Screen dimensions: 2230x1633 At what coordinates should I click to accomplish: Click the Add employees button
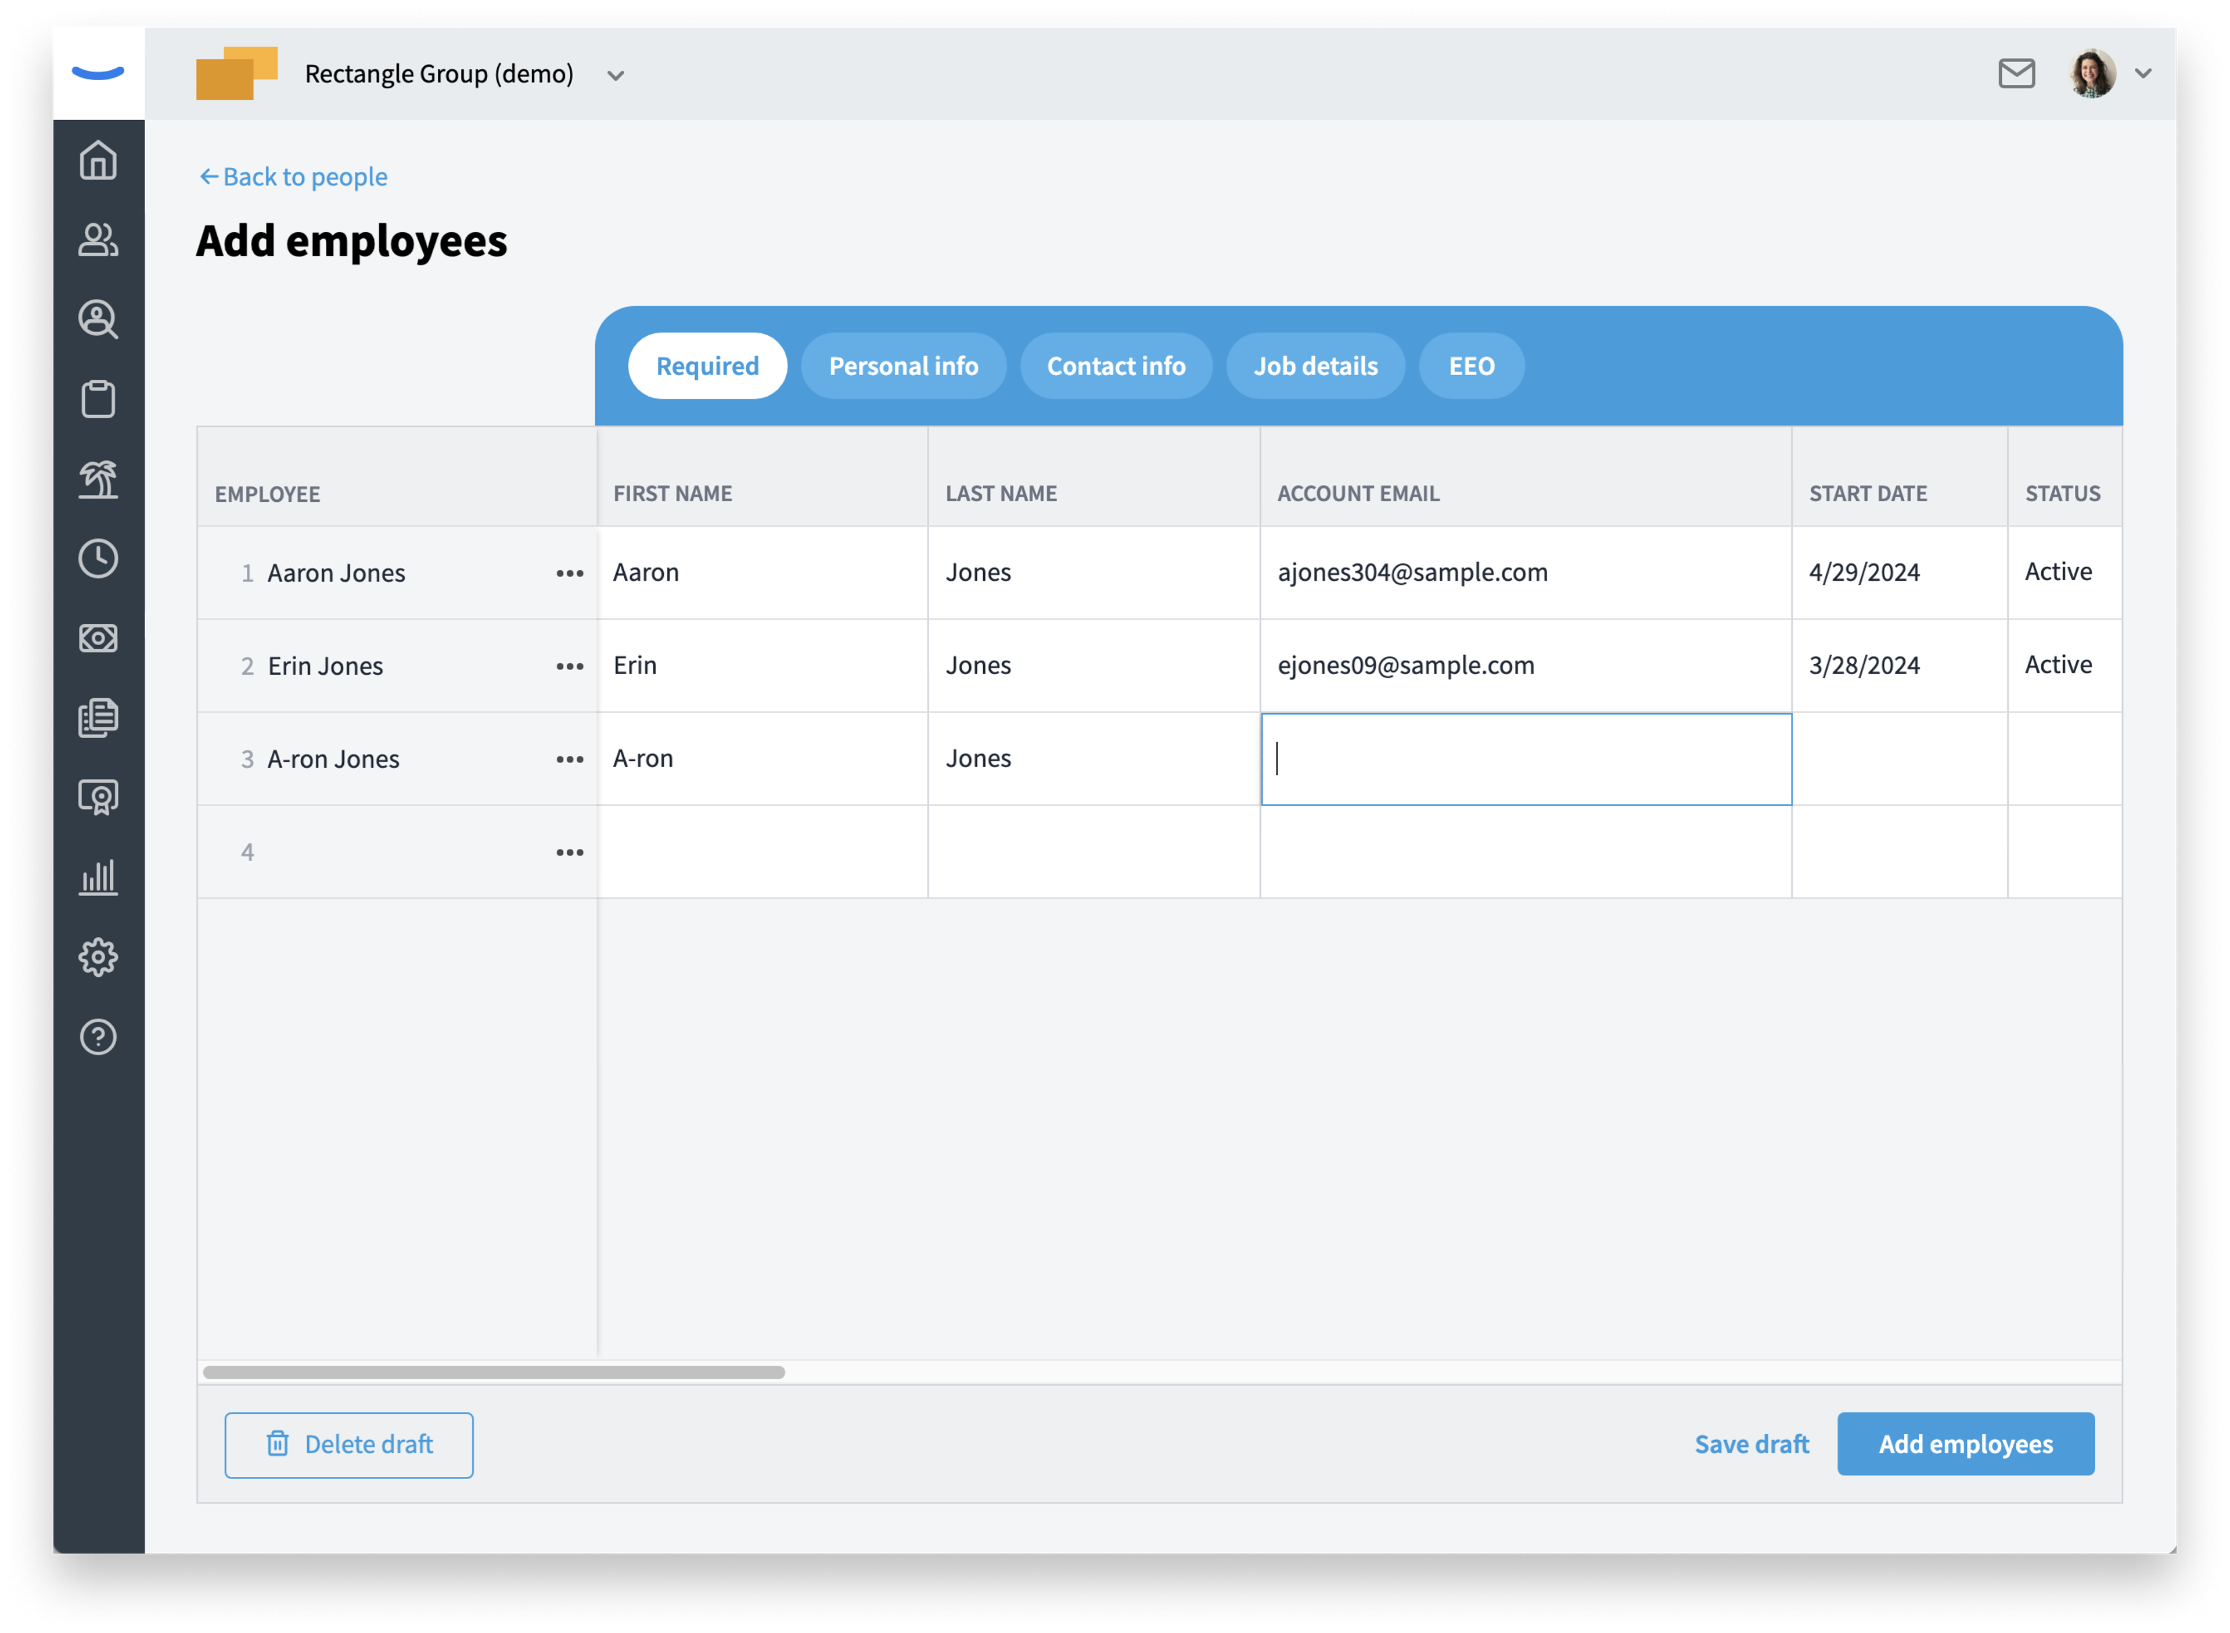1965,1443
